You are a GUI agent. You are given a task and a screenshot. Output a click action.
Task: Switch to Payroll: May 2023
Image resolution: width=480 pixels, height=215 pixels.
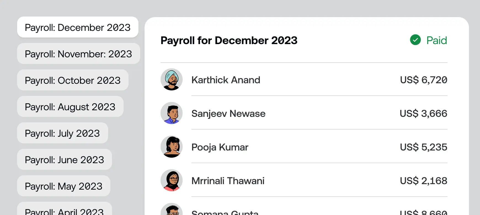pyautogui.click(x=63, y=186)
